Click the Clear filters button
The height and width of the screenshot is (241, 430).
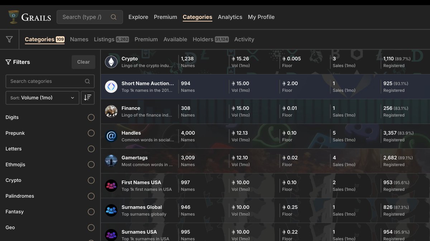click(x=83, y=62)
